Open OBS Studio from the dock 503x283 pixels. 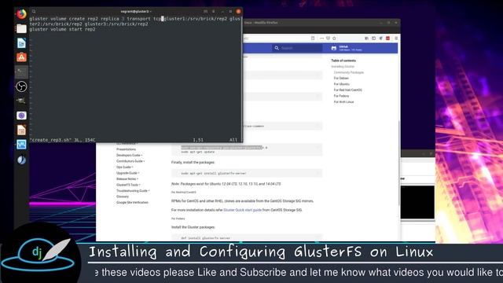point(21,86)
